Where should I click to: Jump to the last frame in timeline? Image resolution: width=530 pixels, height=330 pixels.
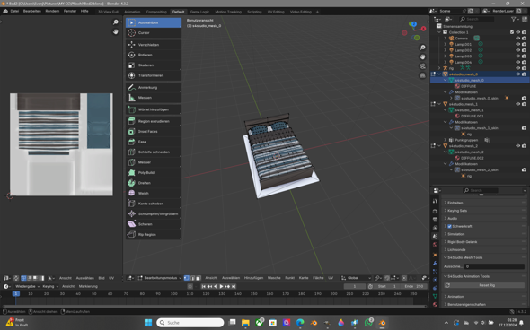(x=234, y=286)
